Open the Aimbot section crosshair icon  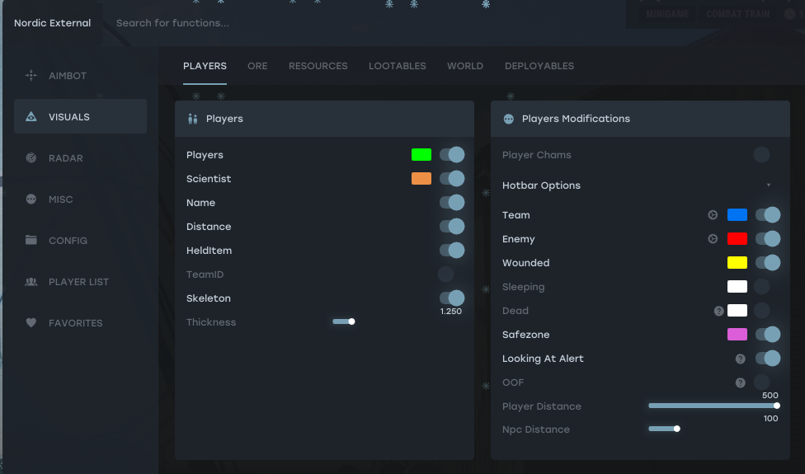[x=31, y=75]
